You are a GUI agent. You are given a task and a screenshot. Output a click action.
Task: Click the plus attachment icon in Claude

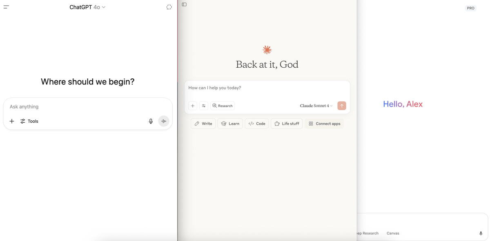tap(193, 106)
